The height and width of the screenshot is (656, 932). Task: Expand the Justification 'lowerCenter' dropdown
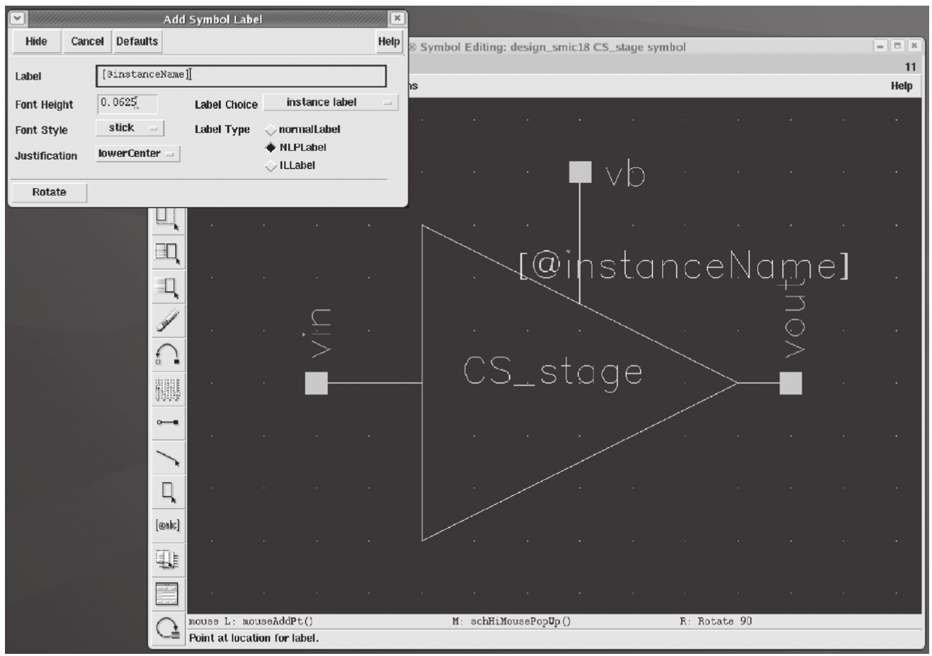click(x=138, y=154)
